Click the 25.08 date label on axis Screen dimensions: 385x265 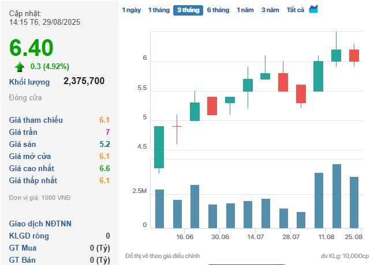(354, 237)
